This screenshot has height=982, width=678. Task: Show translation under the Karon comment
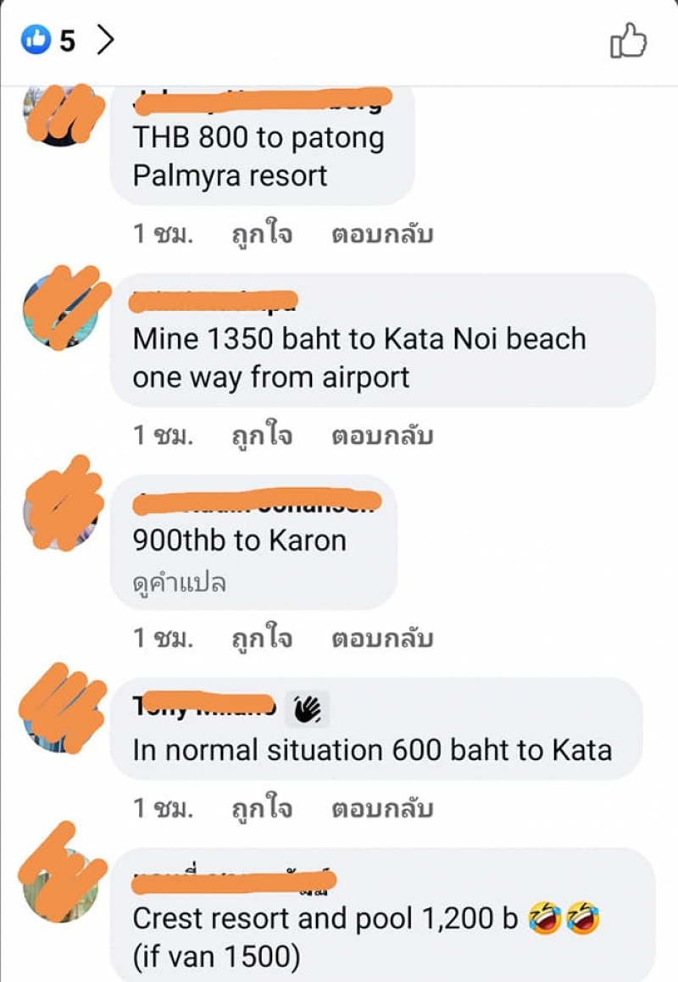179,583
